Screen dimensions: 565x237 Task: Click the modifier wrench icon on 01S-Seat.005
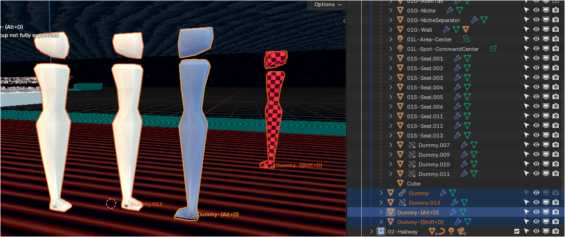(x=458, y=97)
